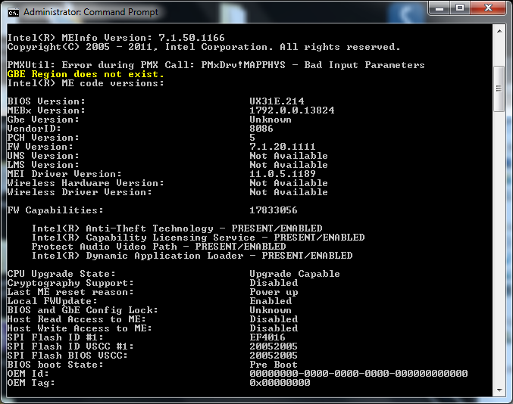The width and height of the screenshot is (513, 404).
Task: Click the 'SPI Flash ID #1:' label
Action: click(55, 337)
